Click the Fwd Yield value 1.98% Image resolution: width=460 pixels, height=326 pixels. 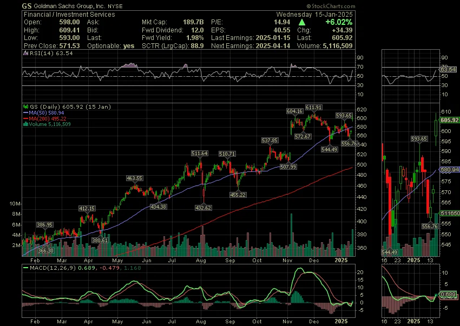tap(195, 38)
